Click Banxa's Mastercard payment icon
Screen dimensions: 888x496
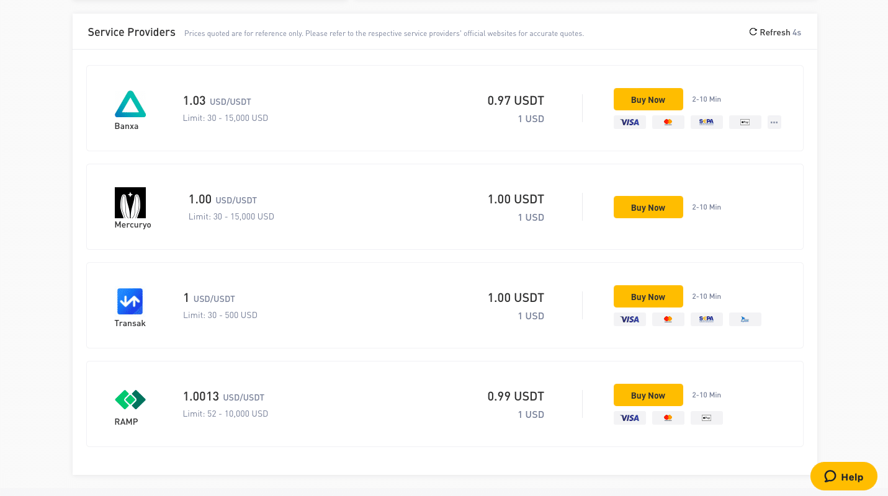pyautogui.click(x=668, y=122)
